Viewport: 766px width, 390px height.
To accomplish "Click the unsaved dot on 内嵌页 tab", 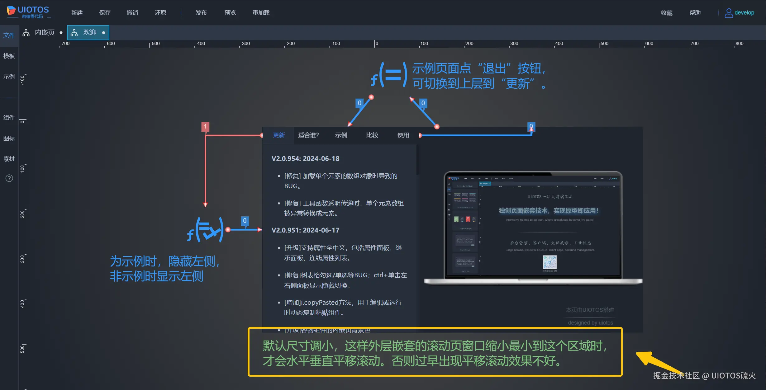I will (61, 33).
